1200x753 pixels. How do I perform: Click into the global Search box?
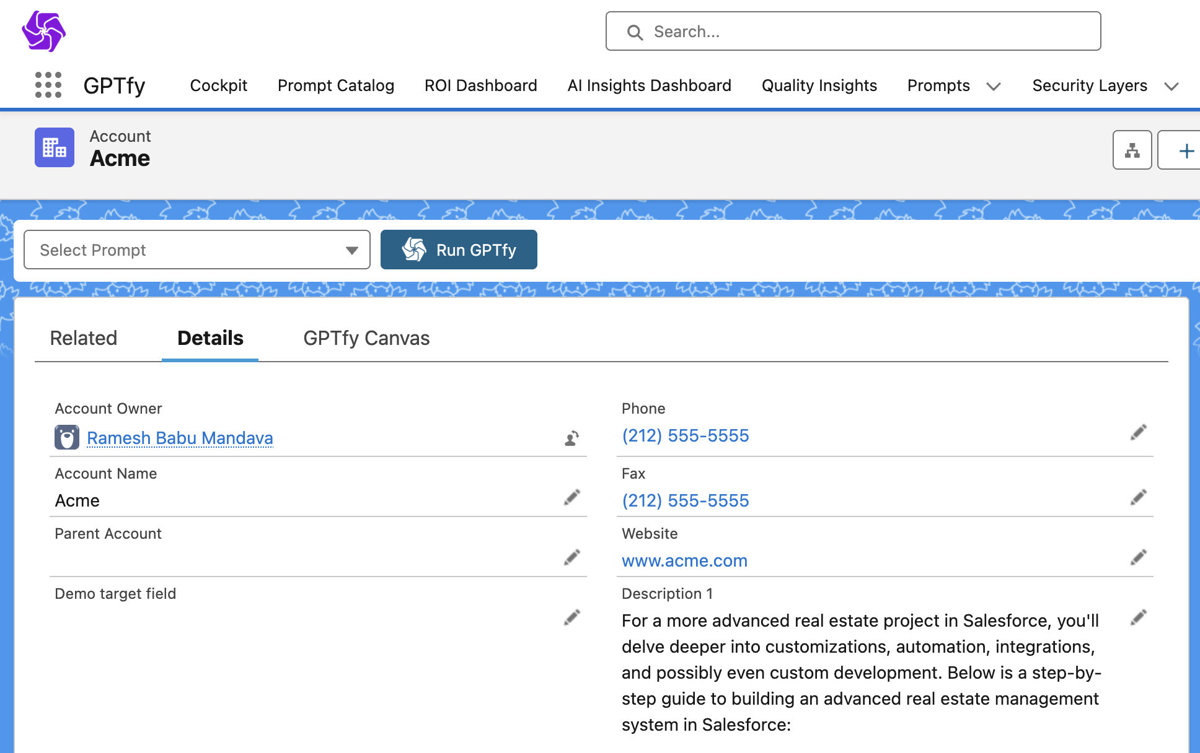coord(853,32)
